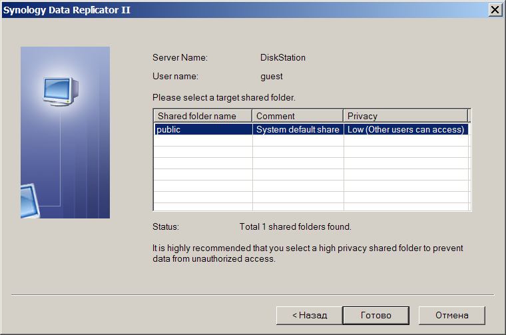
Task: Select the public shared folder row
Action: pyautogui.click(x=311, y=129)
